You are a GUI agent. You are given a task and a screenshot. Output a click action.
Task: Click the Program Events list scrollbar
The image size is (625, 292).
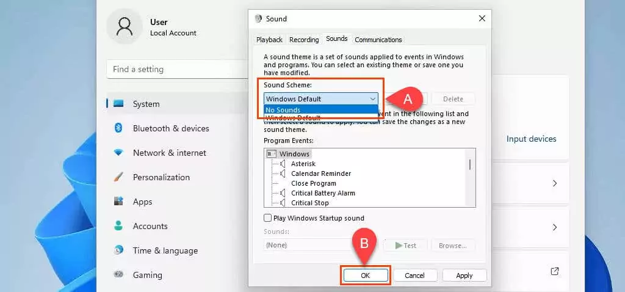tap(470, 164)
